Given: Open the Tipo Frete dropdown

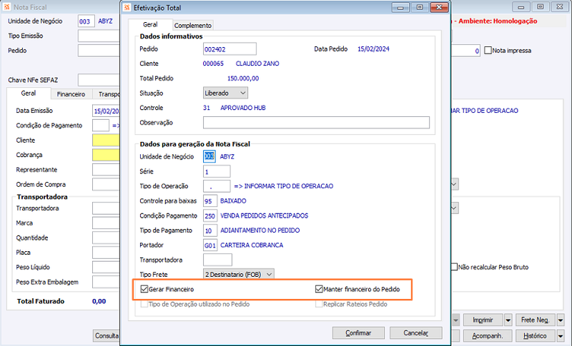Looking at the screenshot, I should (239, 275).
